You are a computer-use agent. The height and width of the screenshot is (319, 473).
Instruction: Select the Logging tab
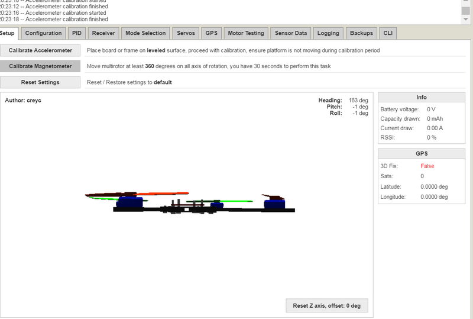(328, 33)
